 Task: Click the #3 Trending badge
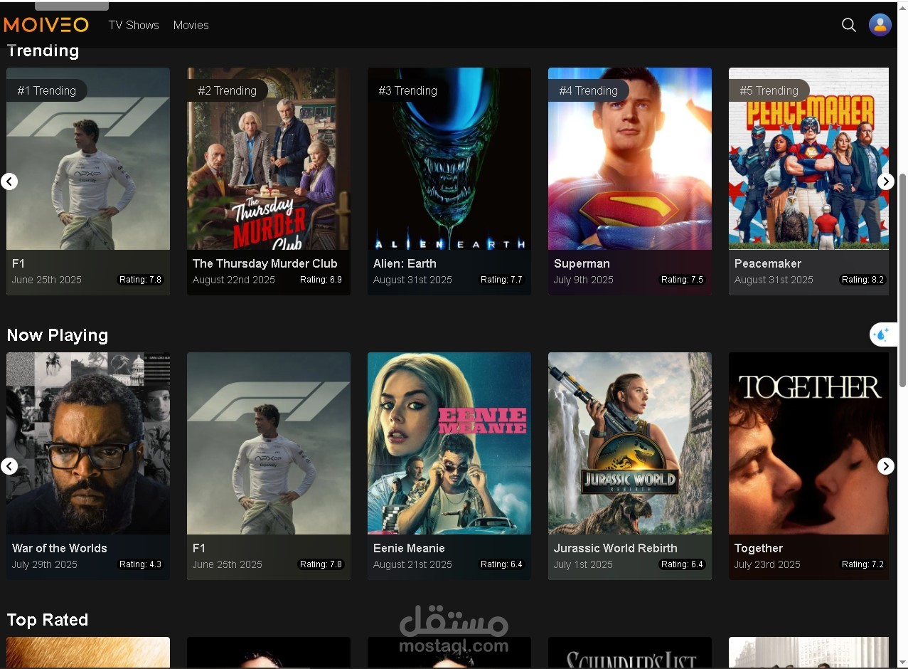point(408,90)
